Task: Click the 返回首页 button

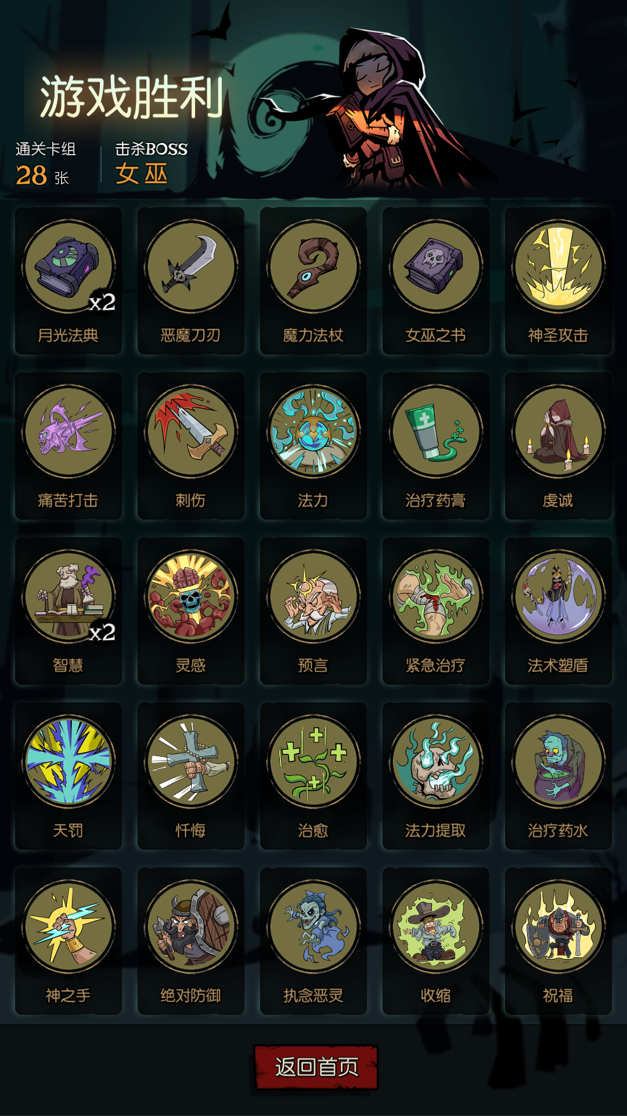Action: (316, 1067)
